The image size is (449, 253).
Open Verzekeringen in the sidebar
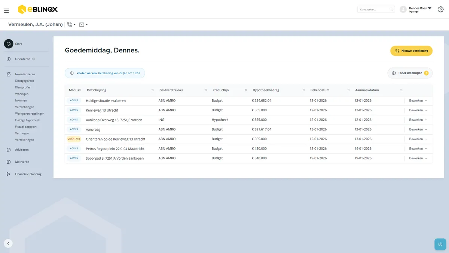point(25,140)
